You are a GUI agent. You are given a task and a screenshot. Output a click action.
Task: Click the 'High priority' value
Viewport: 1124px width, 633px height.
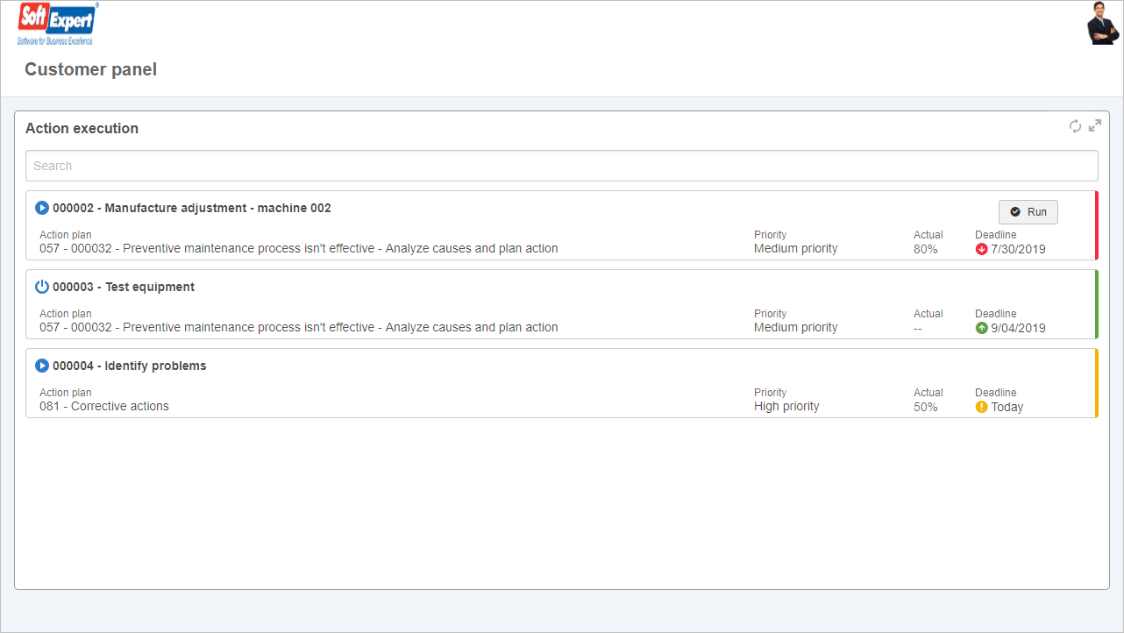tap(786, 407)
